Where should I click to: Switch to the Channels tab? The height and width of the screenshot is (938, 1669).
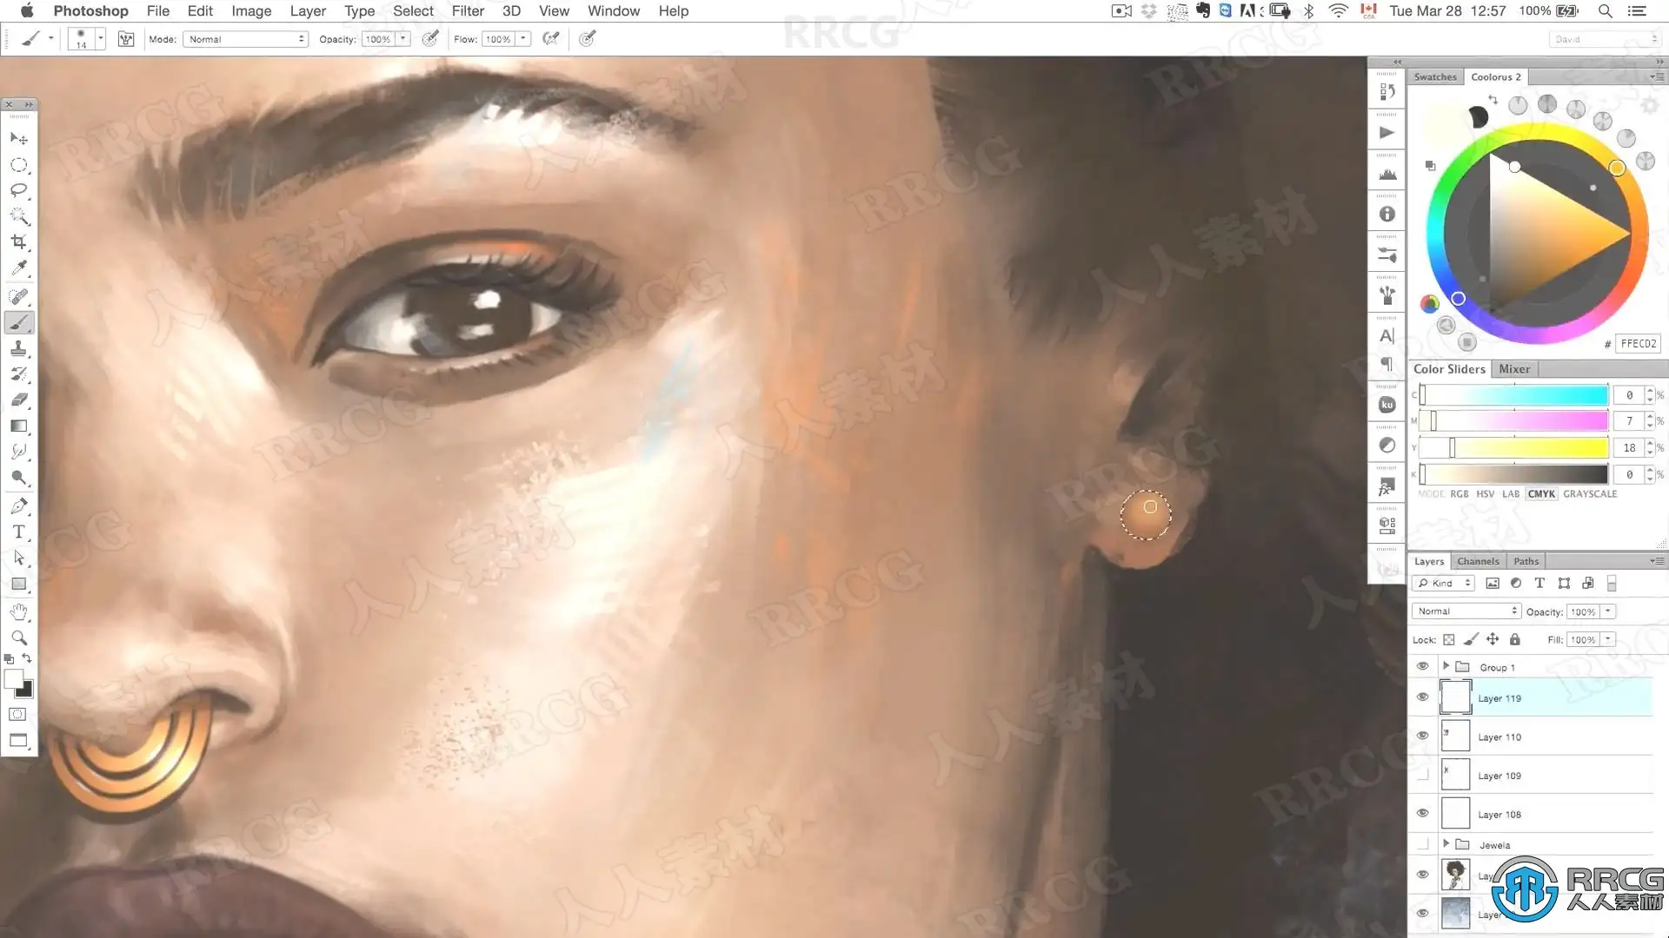tap(1477, 561)
